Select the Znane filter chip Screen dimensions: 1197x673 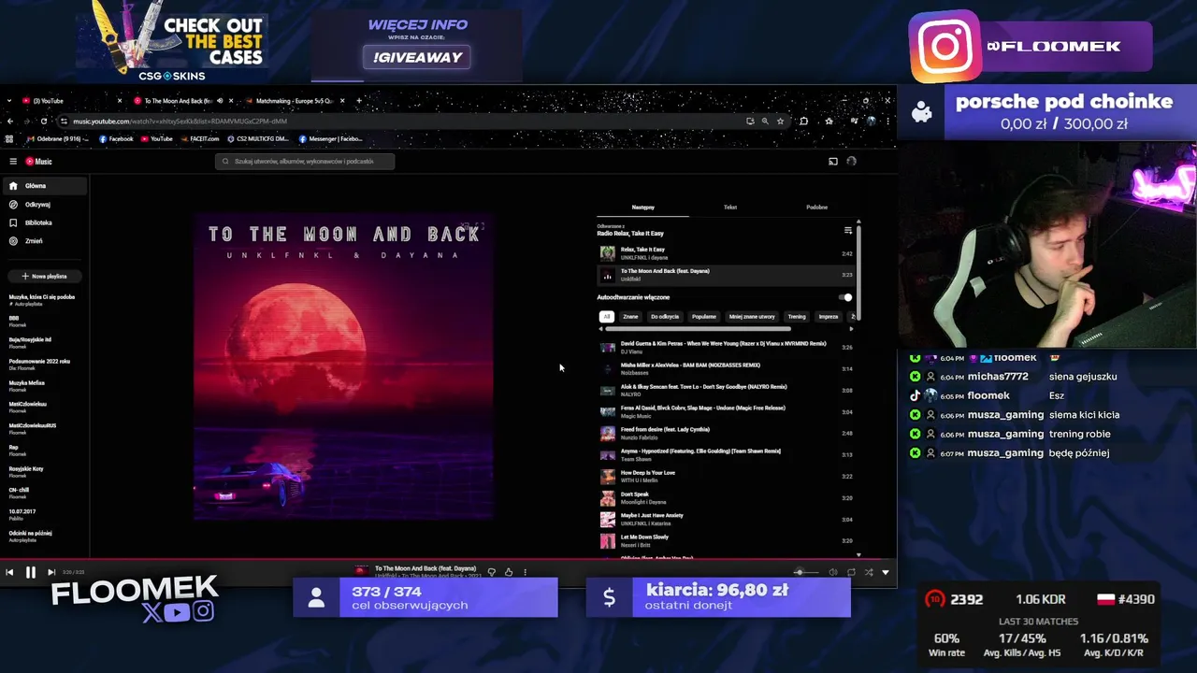pos(630,317)
